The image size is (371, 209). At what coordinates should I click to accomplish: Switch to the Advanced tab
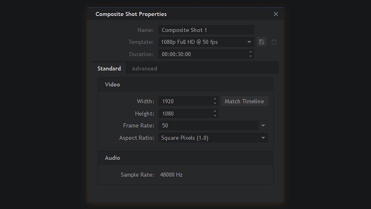pos(144,69)
